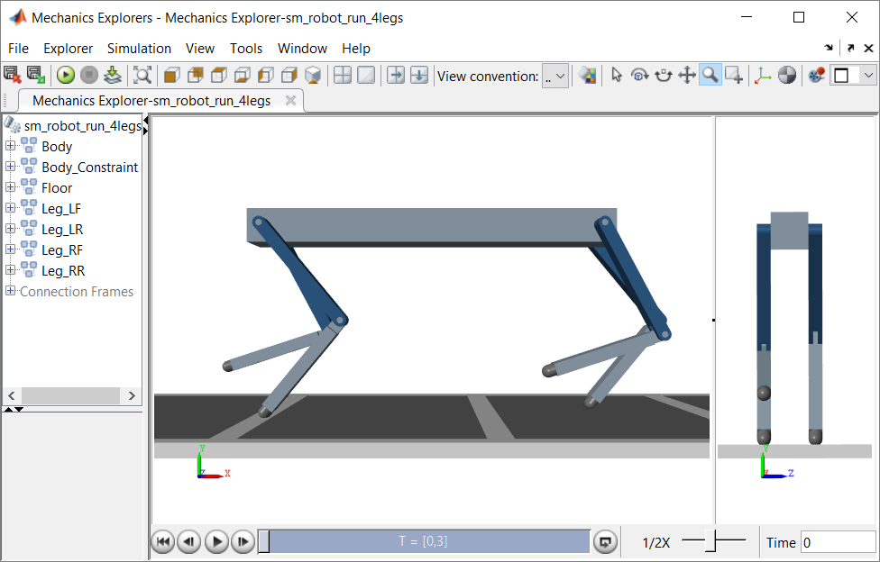Image resolution: width=880 pixels, height=562 pixels.
Task: Open the View convention dropdown
Action: (x=555, y=76)
